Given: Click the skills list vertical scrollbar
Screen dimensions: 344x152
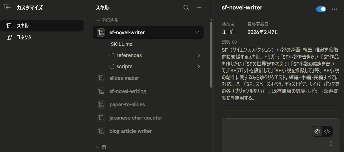Looking at the screenshot, I should click(211, 55).
